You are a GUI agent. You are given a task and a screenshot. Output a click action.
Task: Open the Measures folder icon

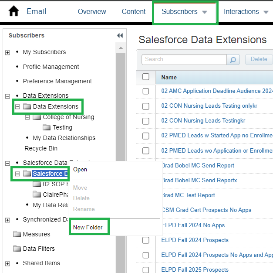point(17,234)
